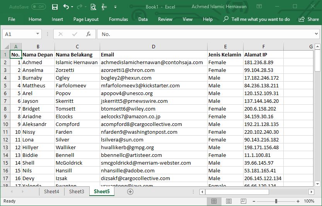This screenshot has height=206, width=322.
Task: Switch to Page Break Preview view
Action: [x=244, y=201]
